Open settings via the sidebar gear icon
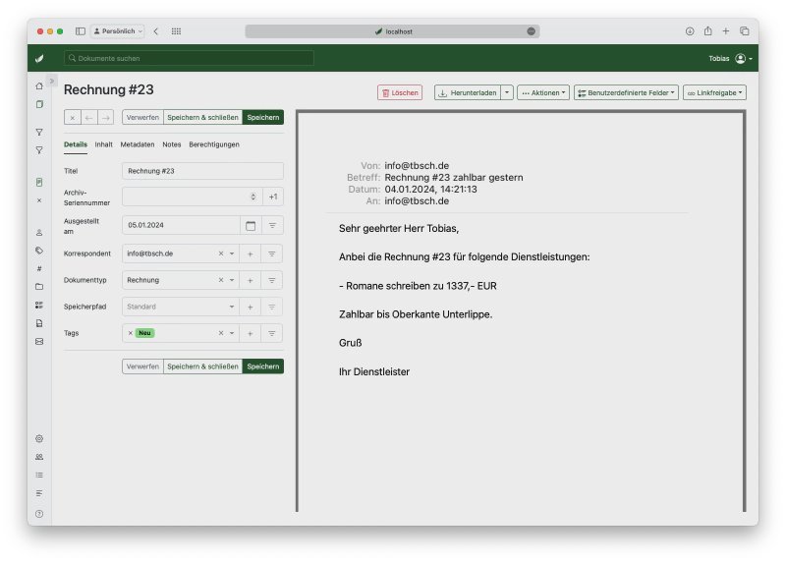786x562 pixels. 39,438
